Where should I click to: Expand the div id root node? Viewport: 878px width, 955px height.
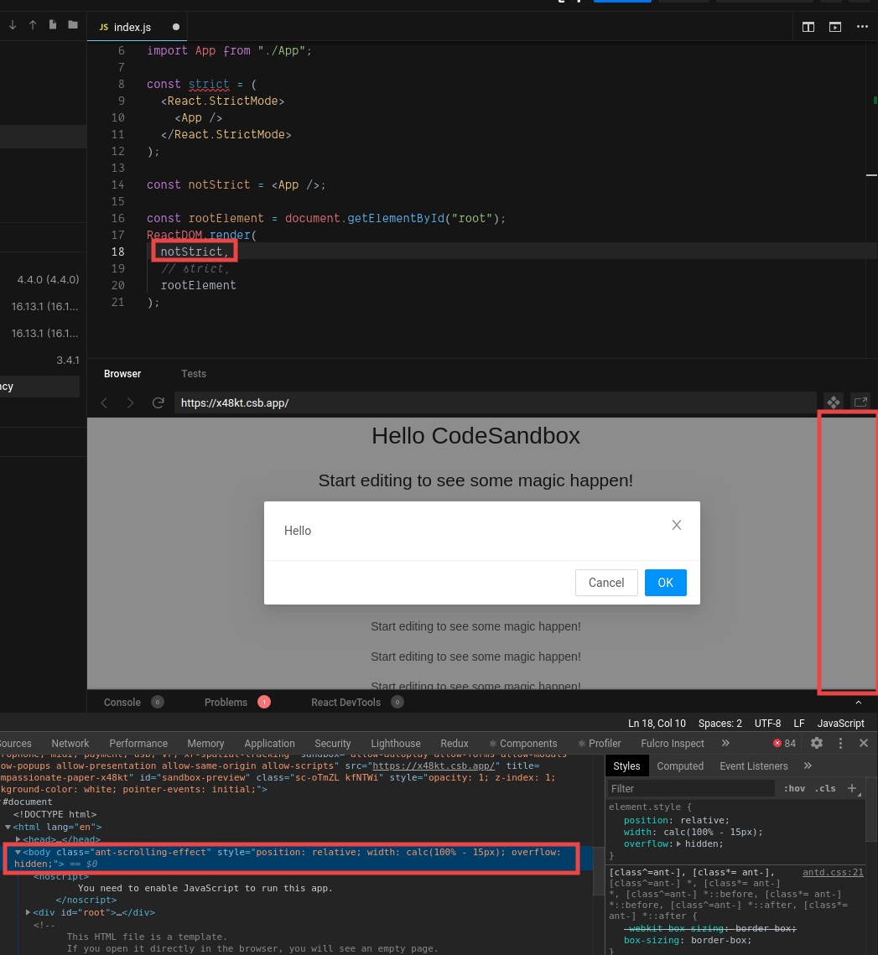pos(28,912)
